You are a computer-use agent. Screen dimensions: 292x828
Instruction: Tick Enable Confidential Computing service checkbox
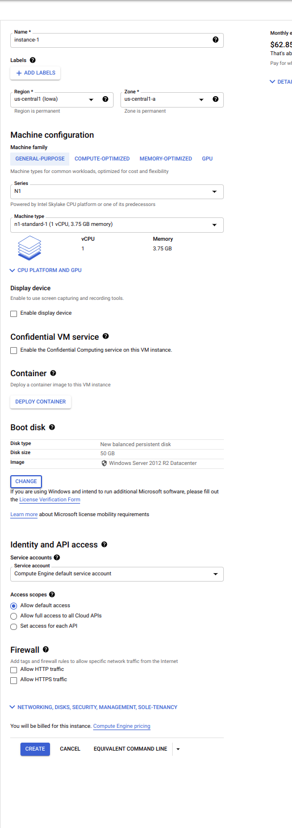pos(14,351)
